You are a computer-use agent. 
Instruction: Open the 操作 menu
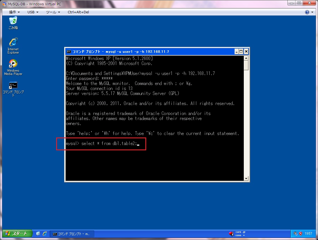14,12
